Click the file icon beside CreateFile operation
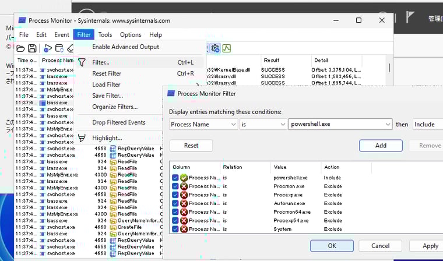 coord(113,227)
